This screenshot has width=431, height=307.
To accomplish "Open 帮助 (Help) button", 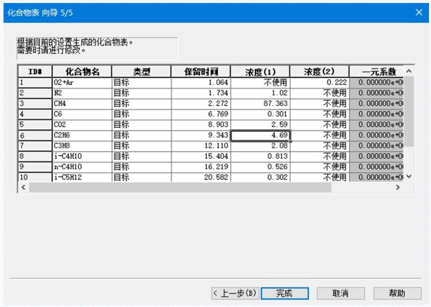I will point(397,293).
